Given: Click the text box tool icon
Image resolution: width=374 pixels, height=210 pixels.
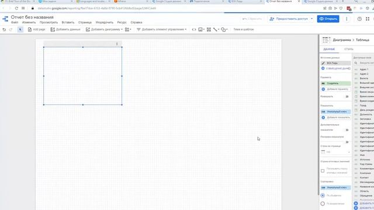Looking at the screenshot, I should click(209, 30).
